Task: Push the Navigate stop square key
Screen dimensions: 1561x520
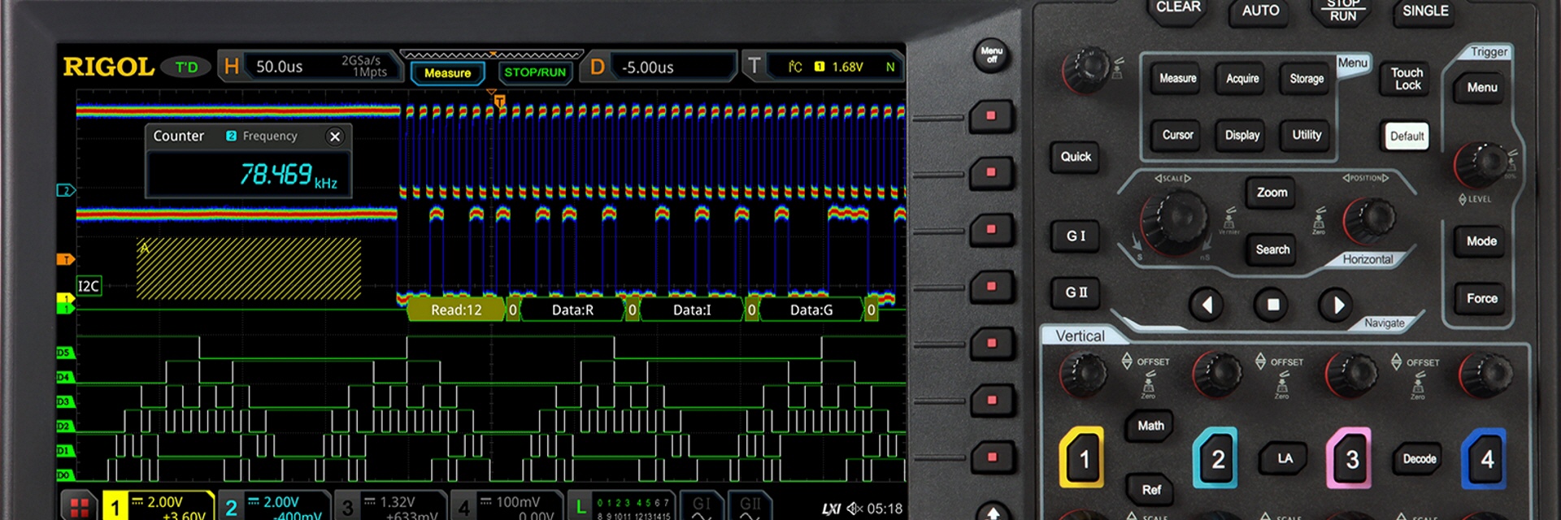Action: coord(1273,305)
